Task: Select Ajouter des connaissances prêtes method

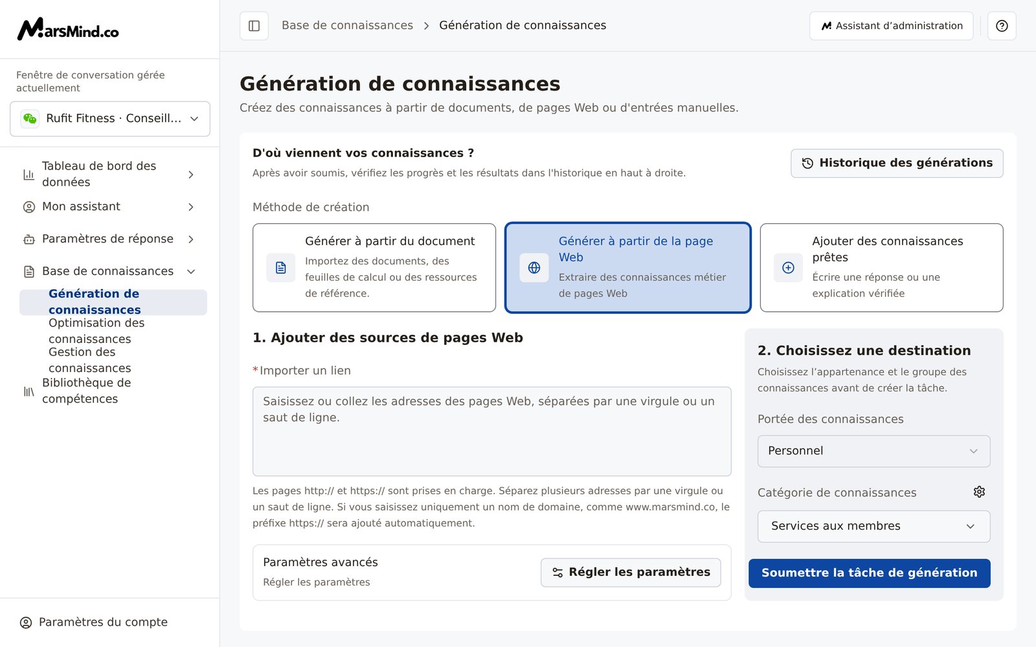Action: [x=881, y=268]
